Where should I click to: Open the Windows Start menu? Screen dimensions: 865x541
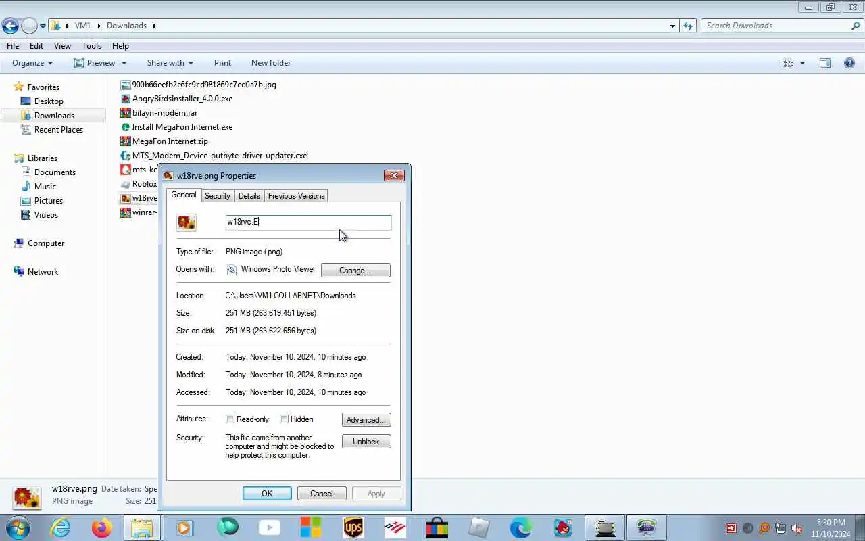click(x=18, y=527)
